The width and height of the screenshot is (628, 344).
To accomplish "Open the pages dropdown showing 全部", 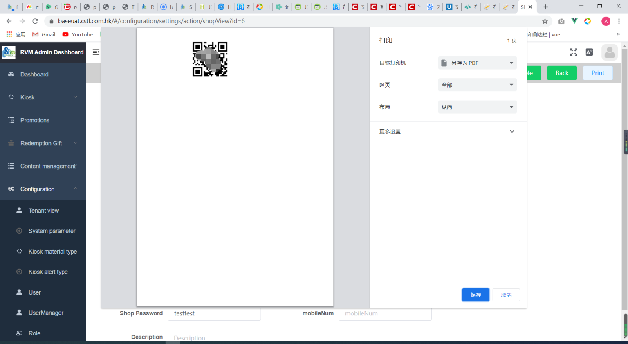I will [478, 85].
